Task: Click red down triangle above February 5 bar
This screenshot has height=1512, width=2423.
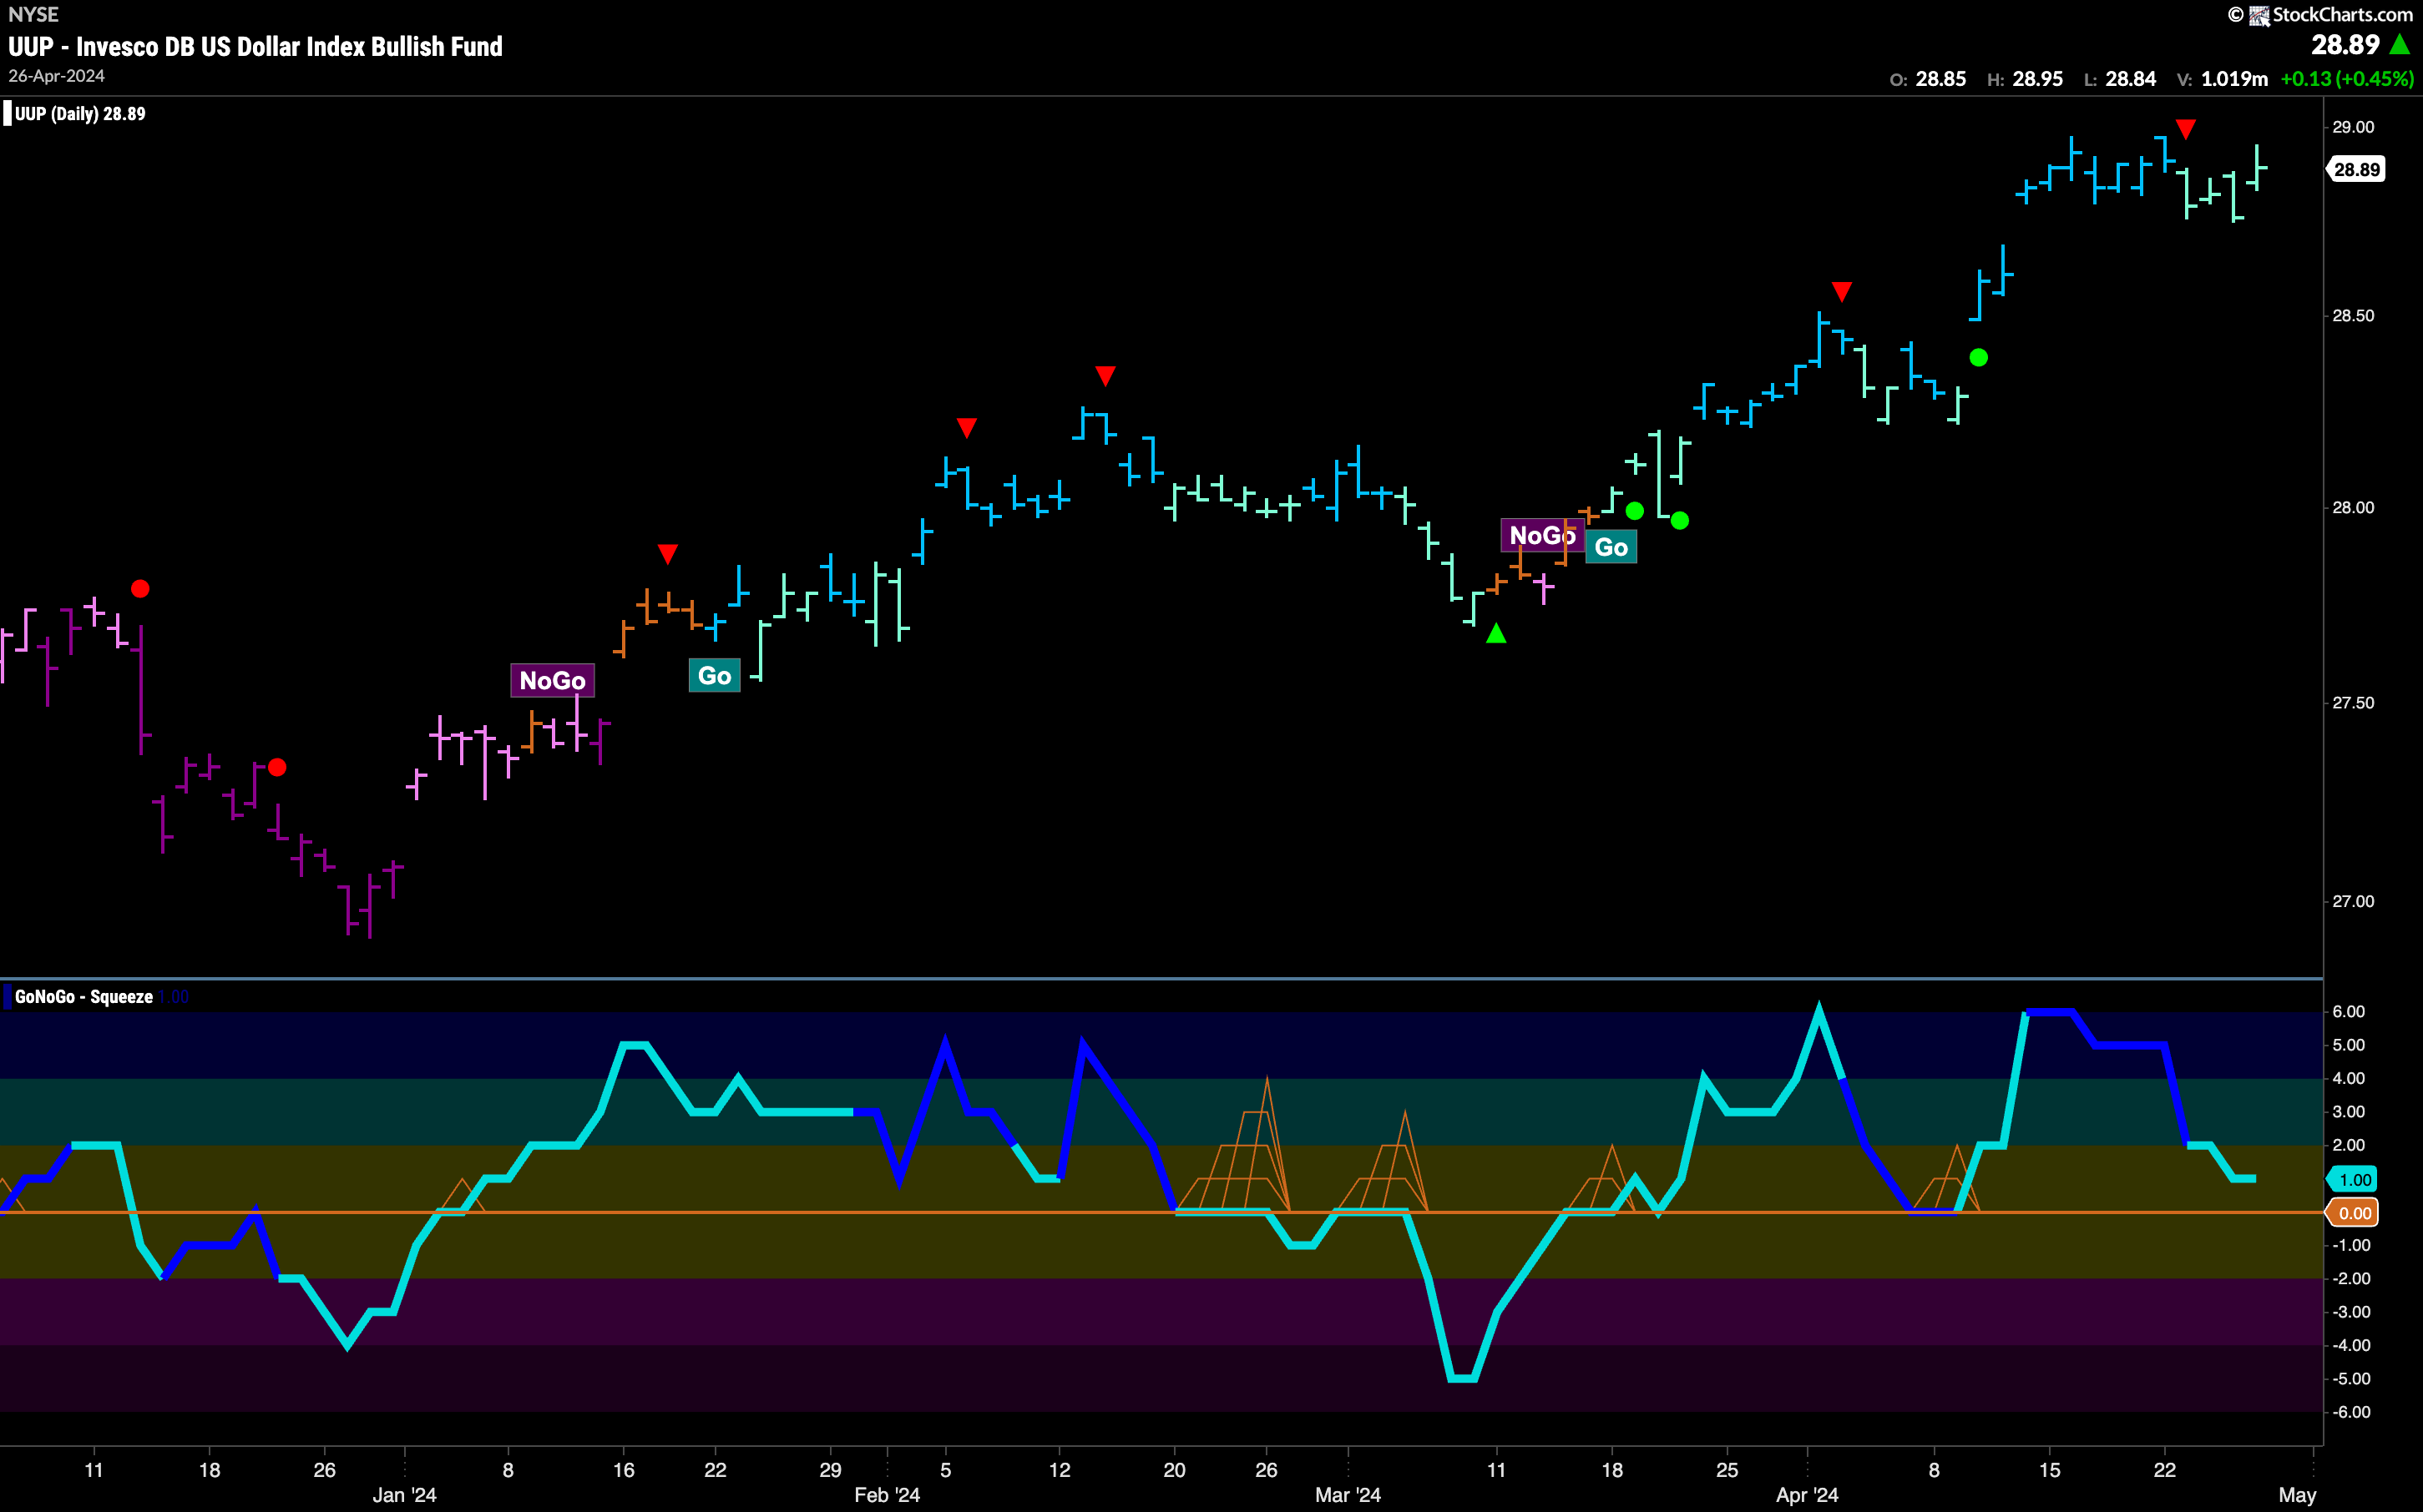Action: [966, 428]
